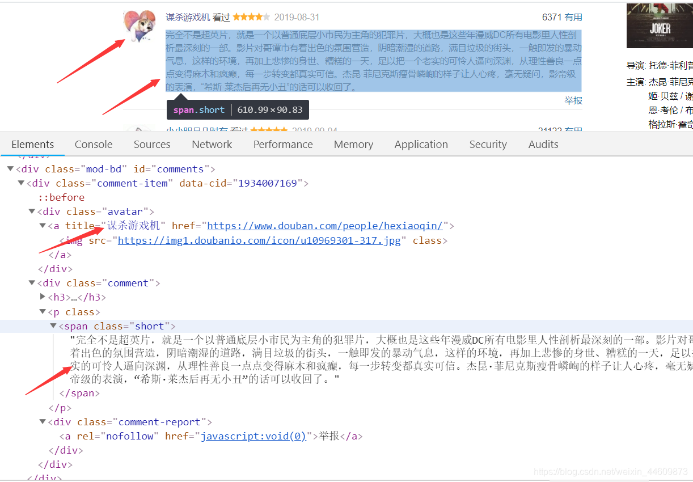
Task: Click the 谋杀游戏机 title attribute value
Action: (134, 226)
